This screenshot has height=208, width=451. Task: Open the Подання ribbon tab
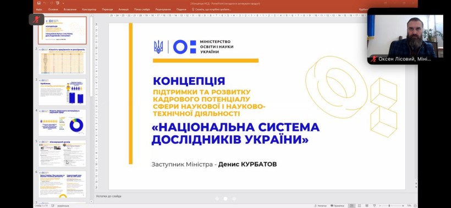pyautogui.click(x=181, y=9)
